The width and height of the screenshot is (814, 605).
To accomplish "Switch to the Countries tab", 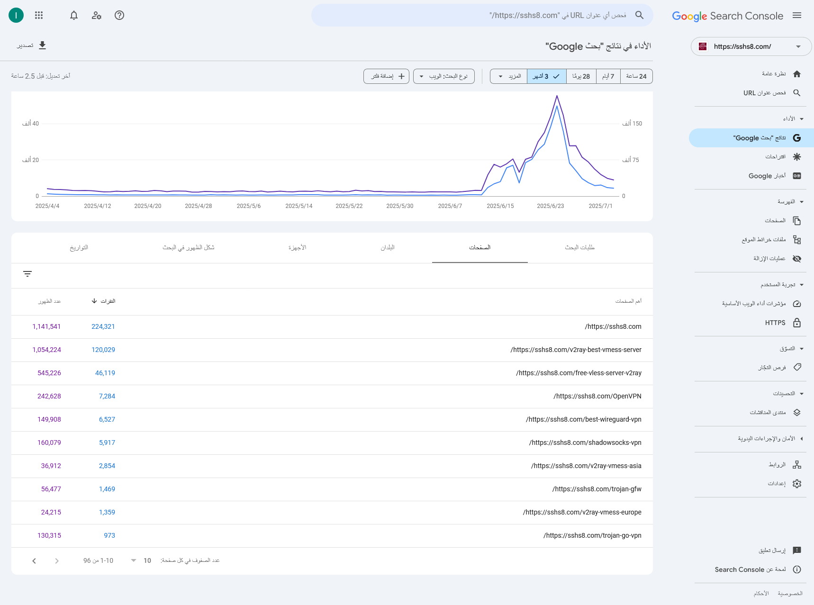I will (x=387, y=248).
